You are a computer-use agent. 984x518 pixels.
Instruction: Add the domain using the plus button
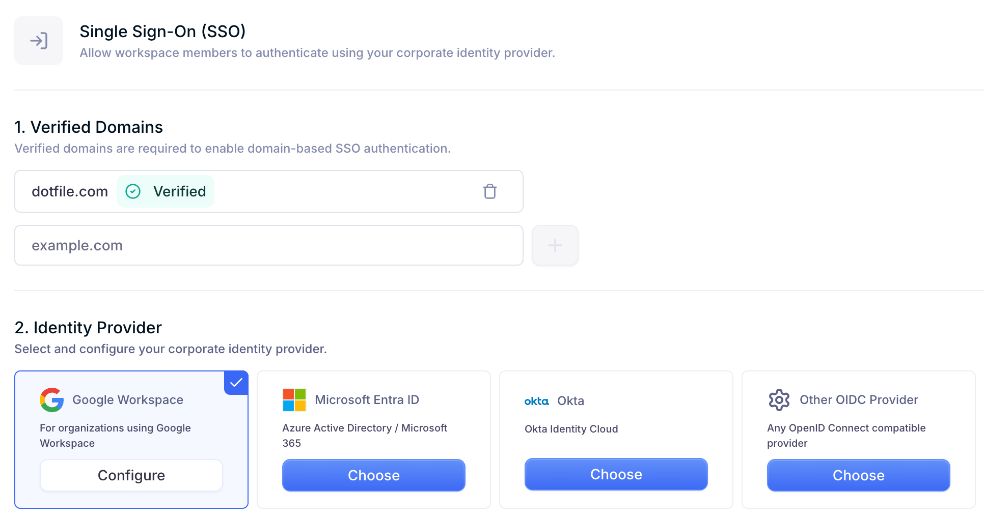click(555, 245)
